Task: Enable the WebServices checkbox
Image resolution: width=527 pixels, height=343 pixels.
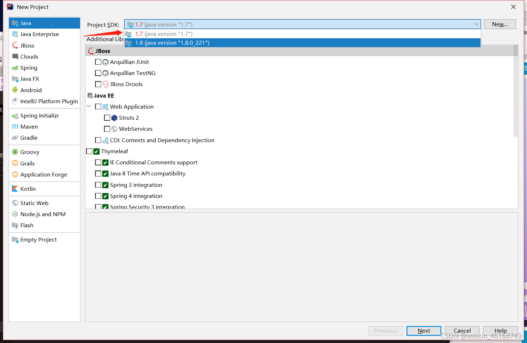Action: [x=107, y=129]
